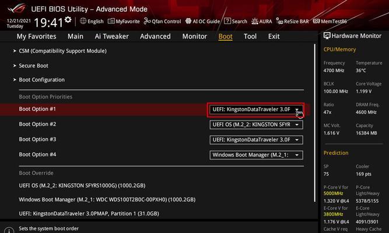Click the Boot Option #3 label
The width and height of the screenshot is (389, 233).
(37, 139)
